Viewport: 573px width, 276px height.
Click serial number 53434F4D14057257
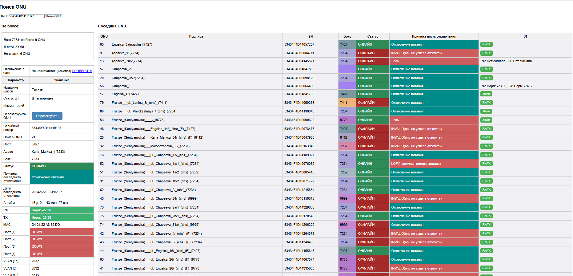(x=299, y=44)
